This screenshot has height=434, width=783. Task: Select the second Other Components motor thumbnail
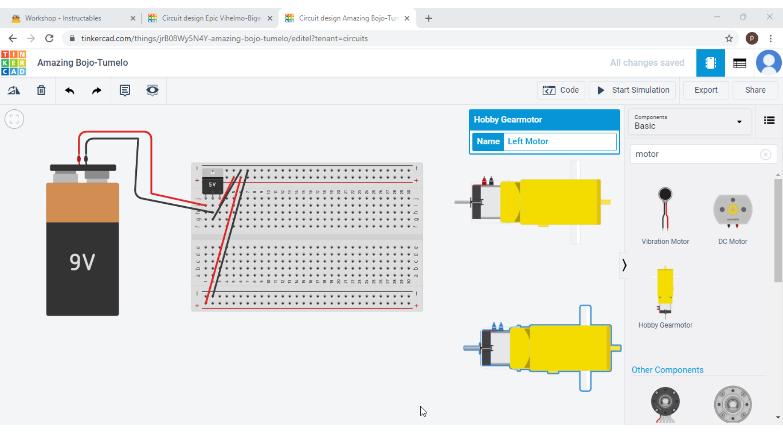click(x=733, y=404)
